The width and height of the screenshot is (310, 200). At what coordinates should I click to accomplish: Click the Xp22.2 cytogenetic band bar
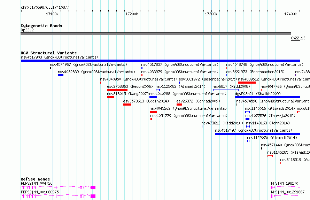point(156,34)
